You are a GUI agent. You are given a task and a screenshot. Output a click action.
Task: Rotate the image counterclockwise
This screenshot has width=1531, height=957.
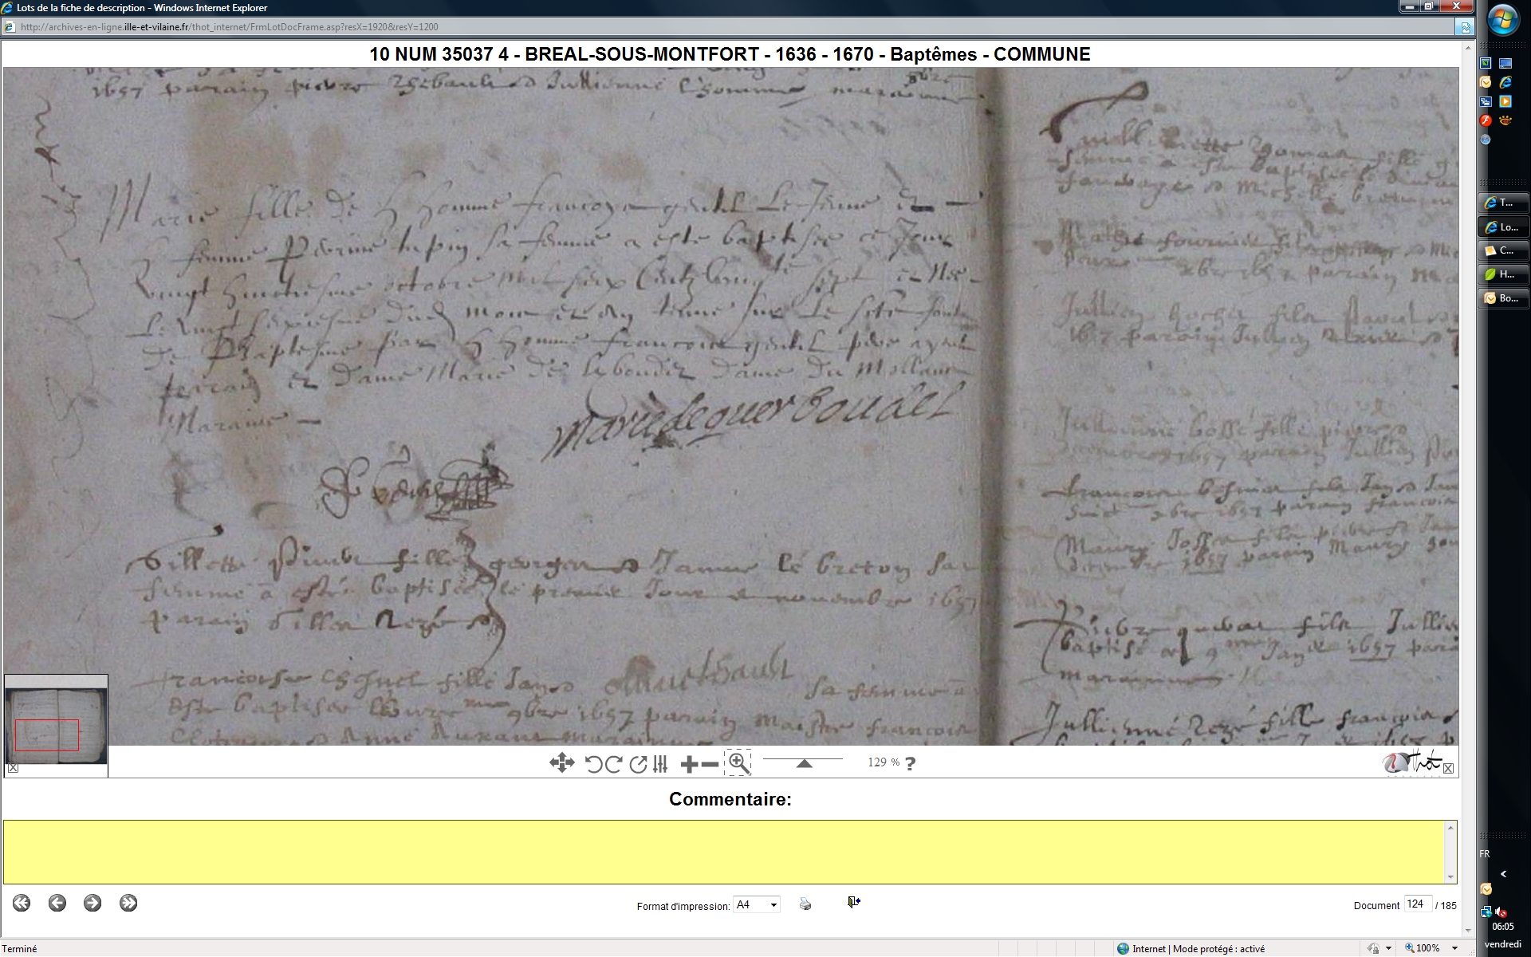[x=593, y=764]
